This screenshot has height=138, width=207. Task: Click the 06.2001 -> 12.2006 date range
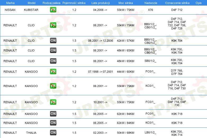[101, 41]
